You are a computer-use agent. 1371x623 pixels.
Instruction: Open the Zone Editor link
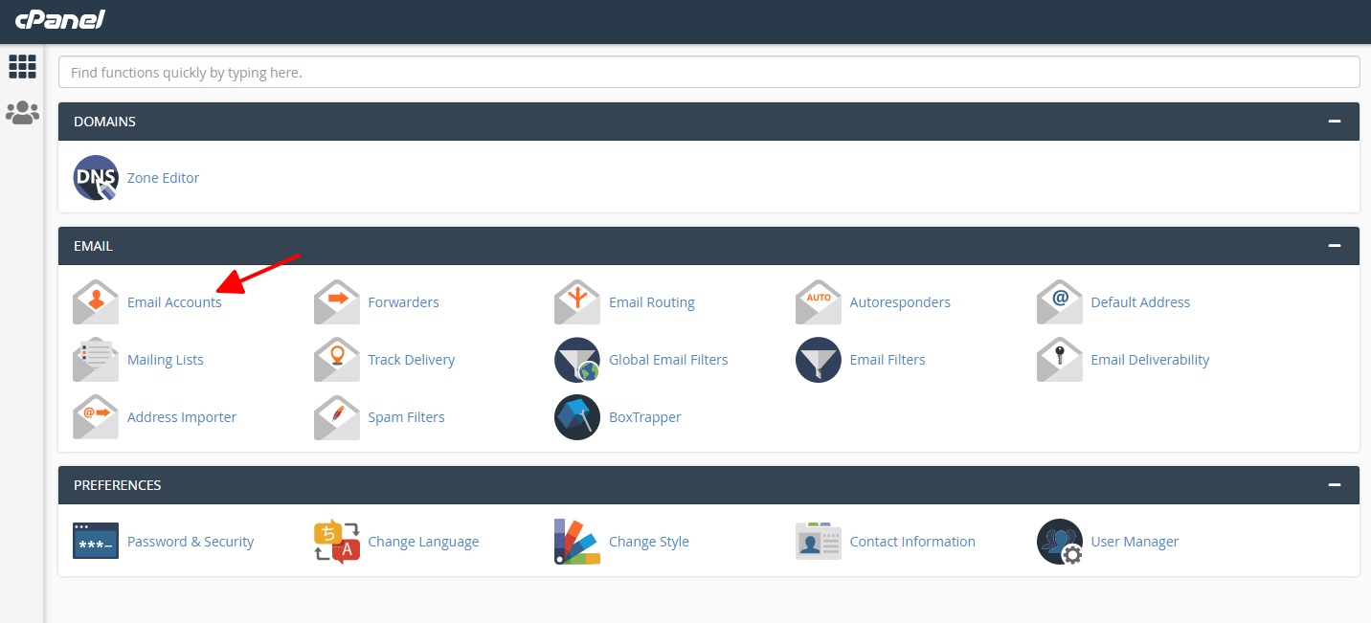(x=163, y=178)
